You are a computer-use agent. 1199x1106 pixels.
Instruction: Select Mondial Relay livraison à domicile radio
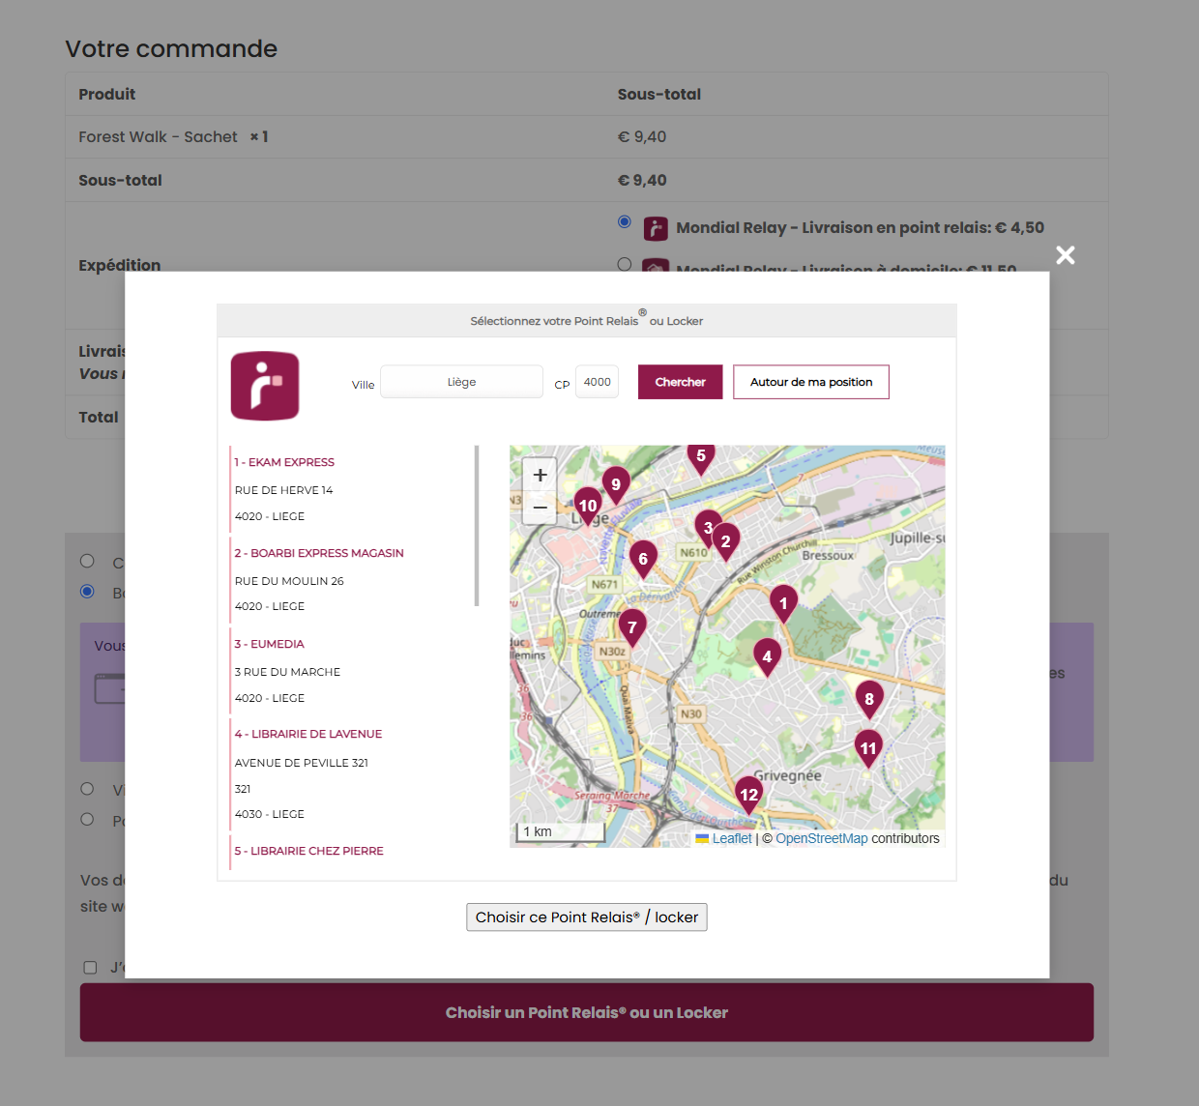(625, 264)
